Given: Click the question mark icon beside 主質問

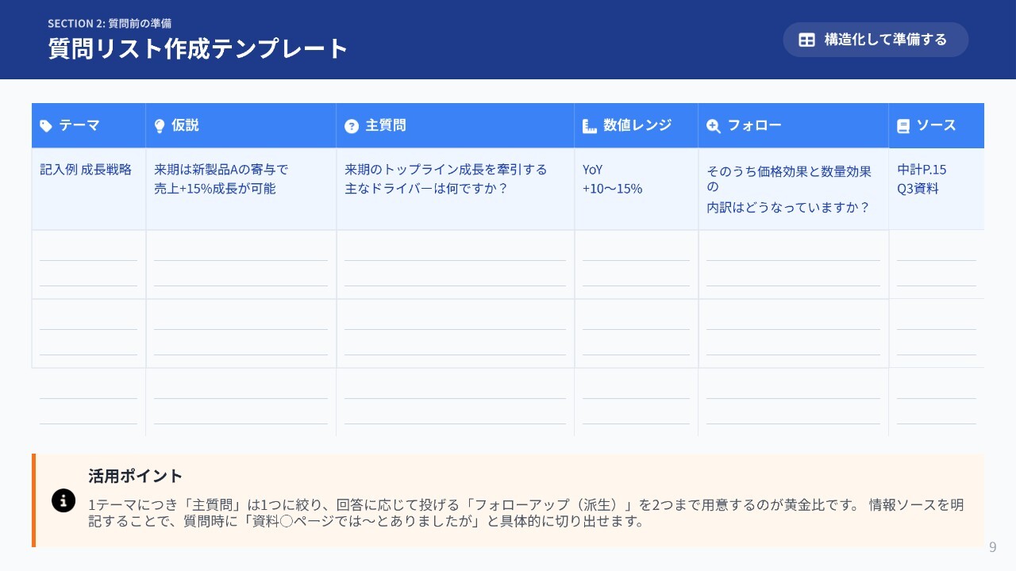Looking at the screenshot, I should pos(352,126).
